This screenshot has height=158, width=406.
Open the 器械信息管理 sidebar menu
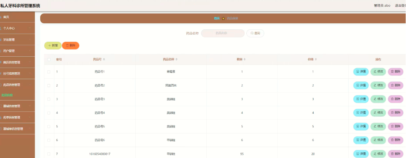coord(17,106)
